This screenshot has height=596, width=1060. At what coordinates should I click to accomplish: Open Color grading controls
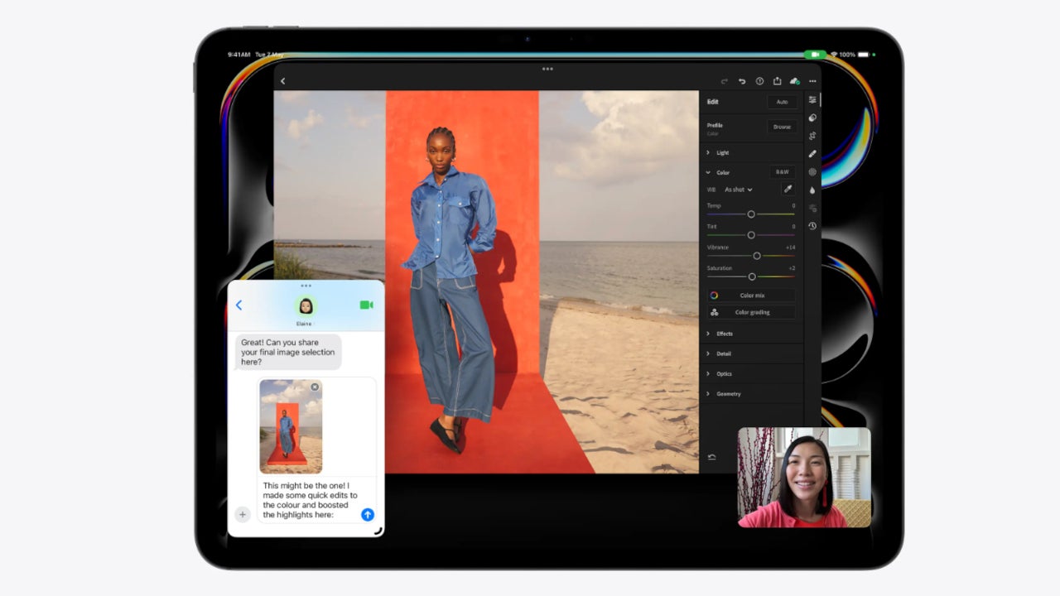tap(751, 312)
